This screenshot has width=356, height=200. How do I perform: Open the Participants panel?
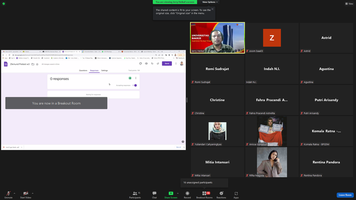(x=135, y=194)
